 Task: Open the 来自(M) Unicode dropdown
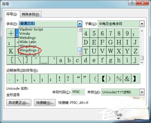point(142,92)
